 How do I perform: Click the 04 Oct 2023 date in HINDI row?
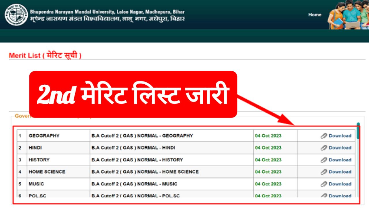pyautogui.click(x=268, y=148)
